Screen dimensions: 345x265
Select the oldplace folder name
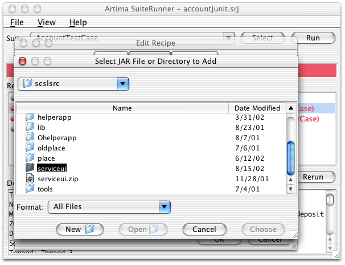(51, 148)
